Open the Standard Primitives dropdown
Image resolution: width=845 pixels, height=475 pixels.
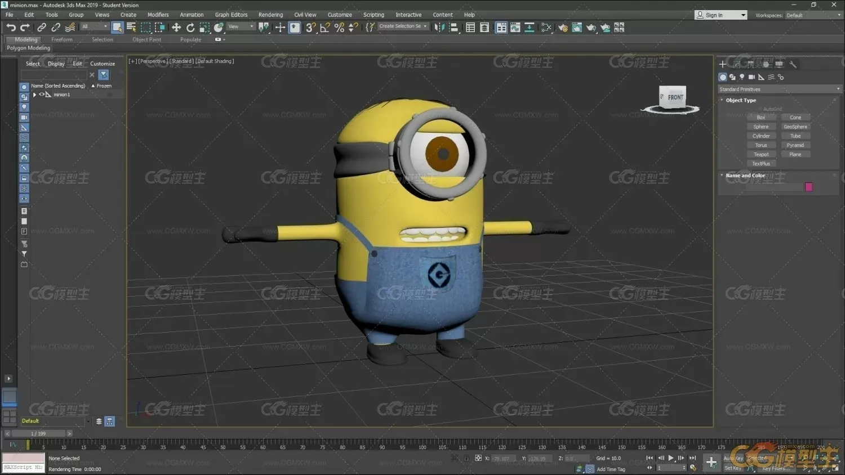coord(780,89)
